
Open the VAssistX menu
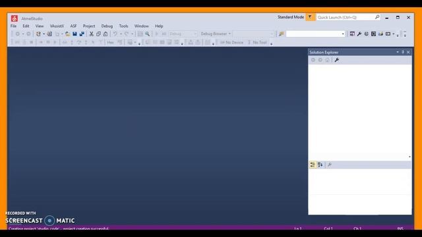[57, 26]
